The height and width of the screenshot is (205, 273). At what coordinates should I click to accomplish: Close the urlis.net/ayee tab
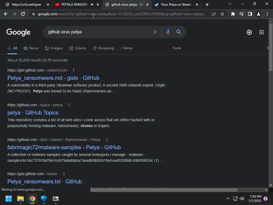tap(48, 5)
